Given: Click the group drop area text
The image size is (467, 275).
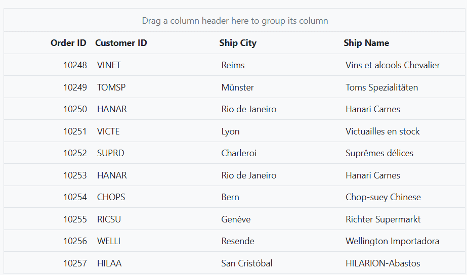Looking at the screenshot, I should click(x=235, y=21).
